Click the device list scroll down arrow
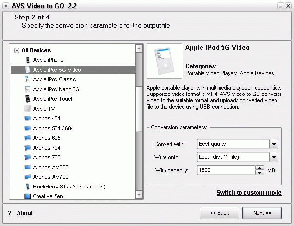 139,195
